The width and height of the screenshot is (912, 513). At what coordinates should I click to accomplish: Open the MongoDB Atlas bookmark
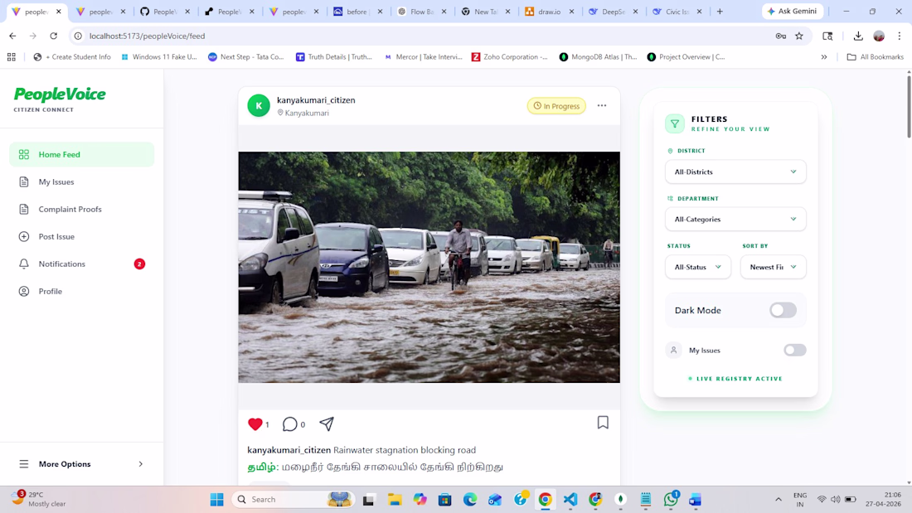click(x=599, y=57)
